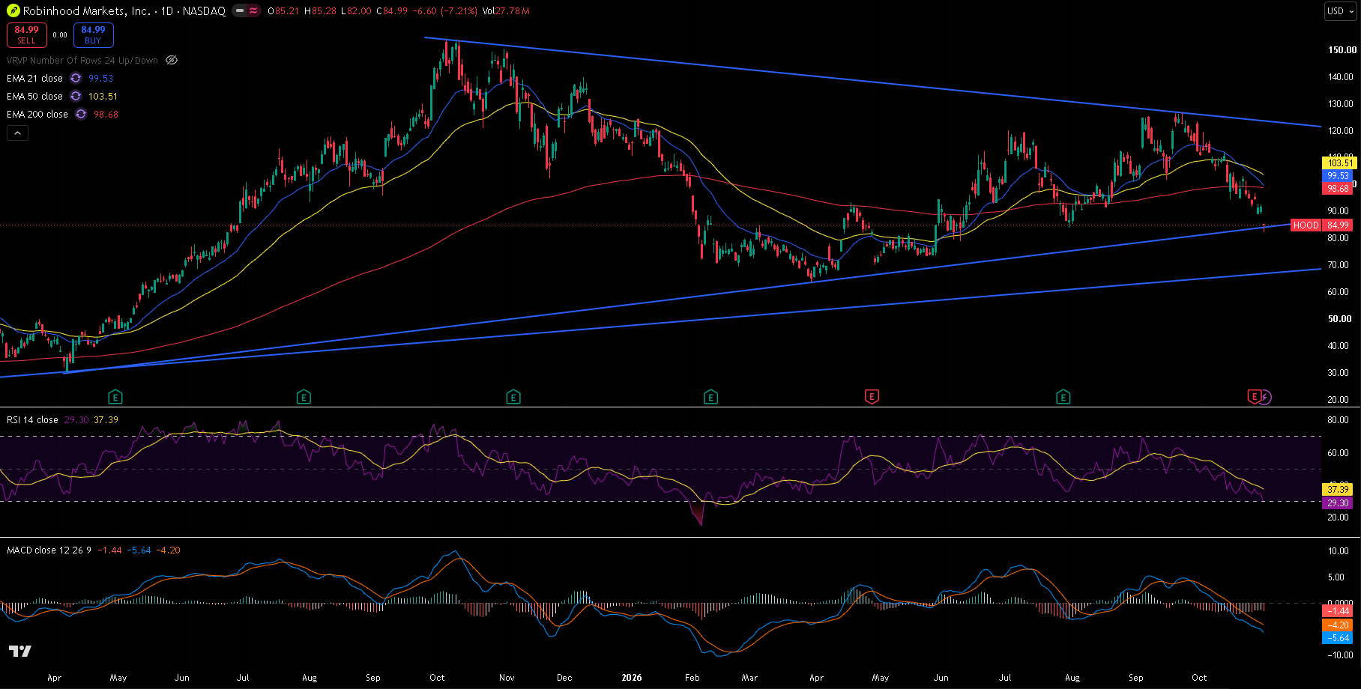Click the 2026 label on the time axis
This screenshot has height=689, width=1361.
tap(632, 677)
